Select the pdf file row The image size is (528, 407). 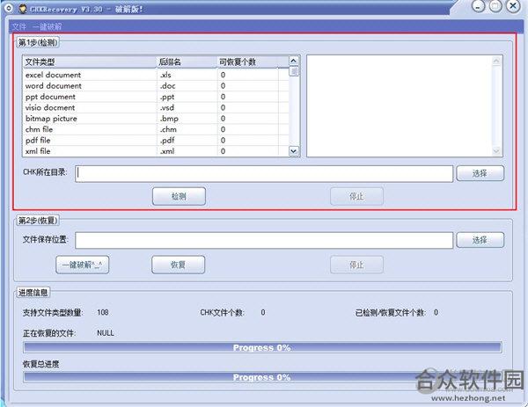pos(156,141)
